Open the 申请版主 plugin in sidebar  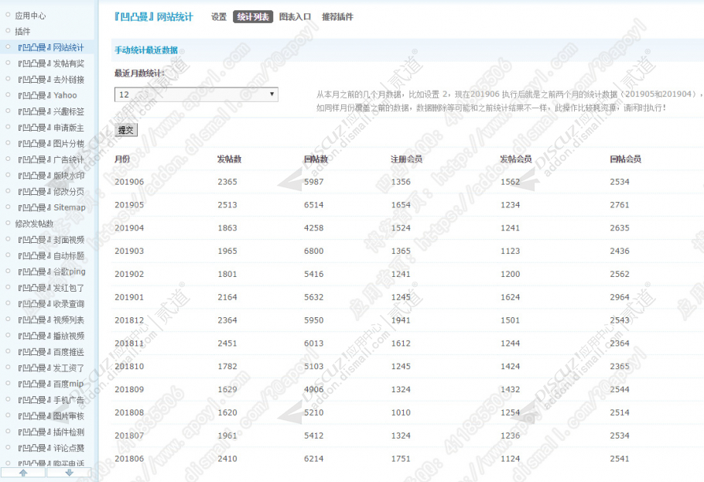(51, 128)
